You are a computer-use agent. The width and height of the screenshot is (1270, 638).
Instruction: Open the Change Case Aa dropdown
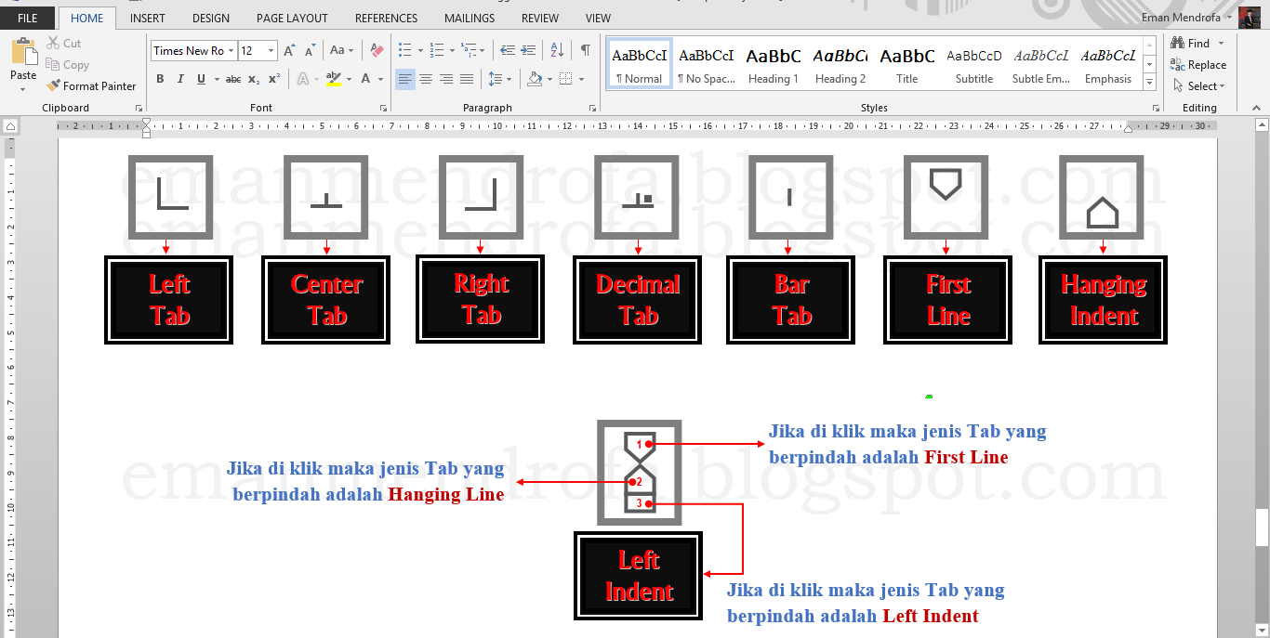342,50
